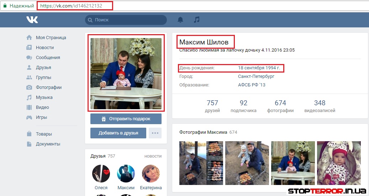
Task: Open Музыка in sidebar
Action: pos(44,97)
